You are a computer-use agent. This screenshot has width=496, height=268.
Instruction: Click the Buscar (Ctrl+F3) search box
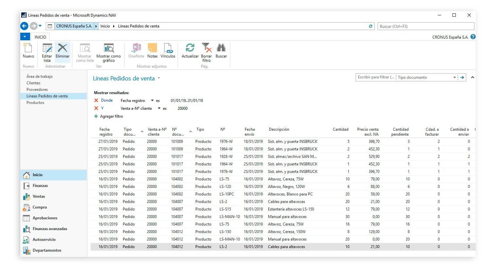point(425,26)
